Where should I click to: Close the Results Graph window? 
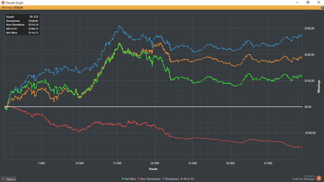pos(318,2)
